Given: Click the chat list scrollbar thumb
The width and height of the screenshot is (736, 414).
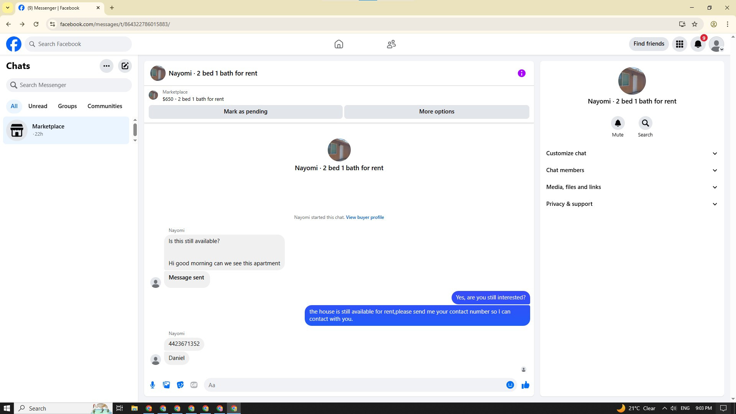Looking at the screenshot, I should click(x=135, y=130).
